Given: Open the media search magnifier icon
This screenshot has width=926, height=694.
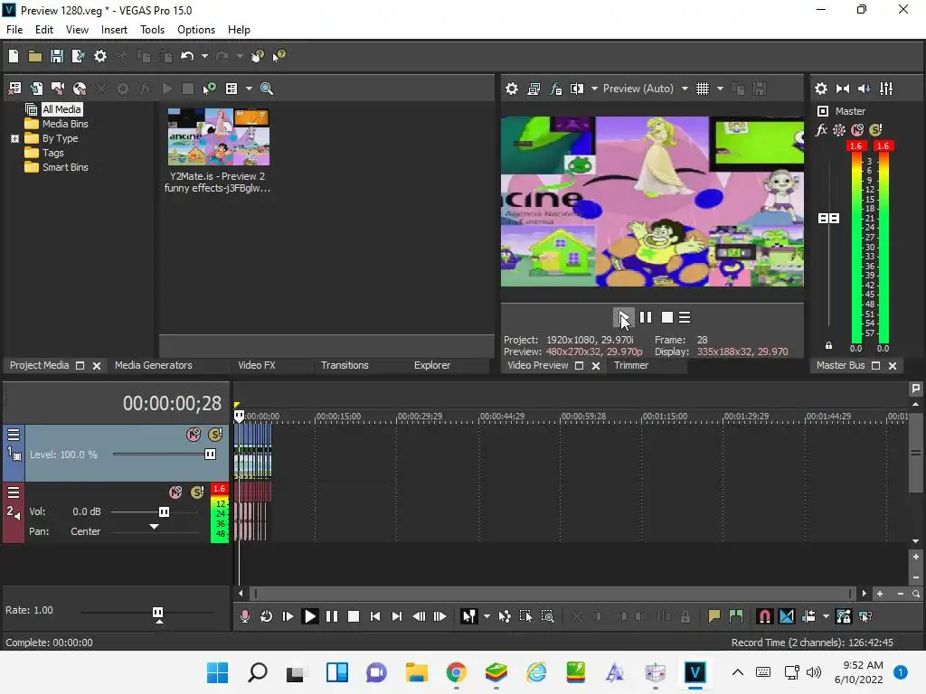Looking at the screenshot, I should click(267, 89).
